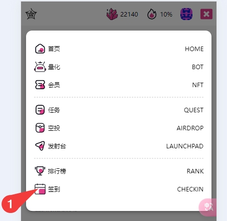This screenshot has height=221, width=227.
Task: Open the BOT menu entry
Action: 197,67
